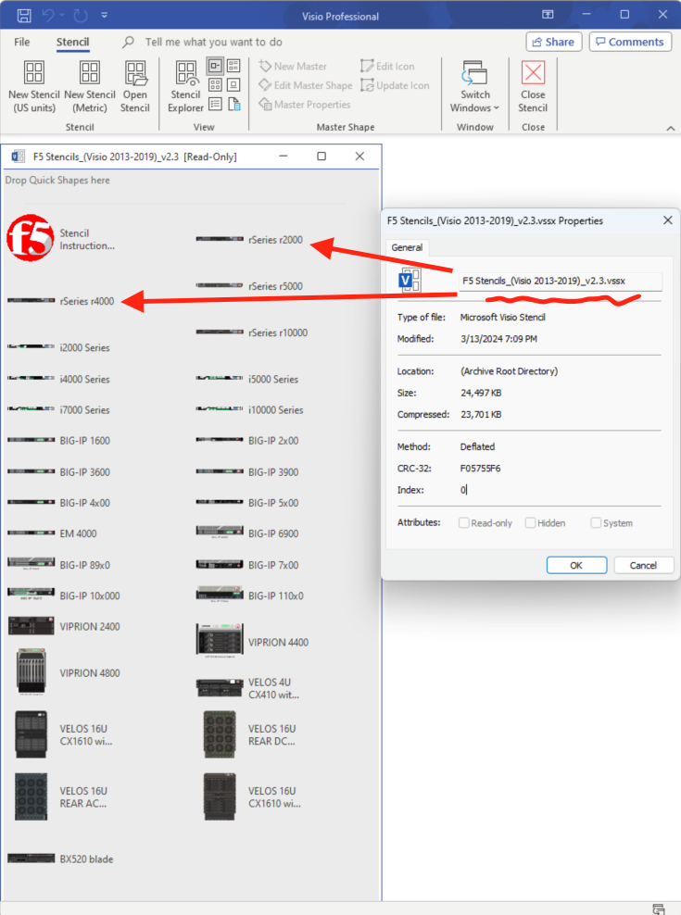Select the BIG-IP 6900 shape
This screenshot has height=915, width=681.
click(x=247, y=533)
